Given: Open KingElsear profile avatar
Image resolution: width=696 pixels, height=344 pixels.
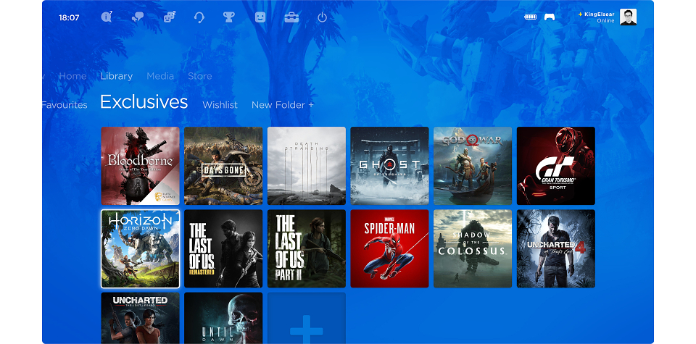Looking at the screenshot, I should coord(628,17).
